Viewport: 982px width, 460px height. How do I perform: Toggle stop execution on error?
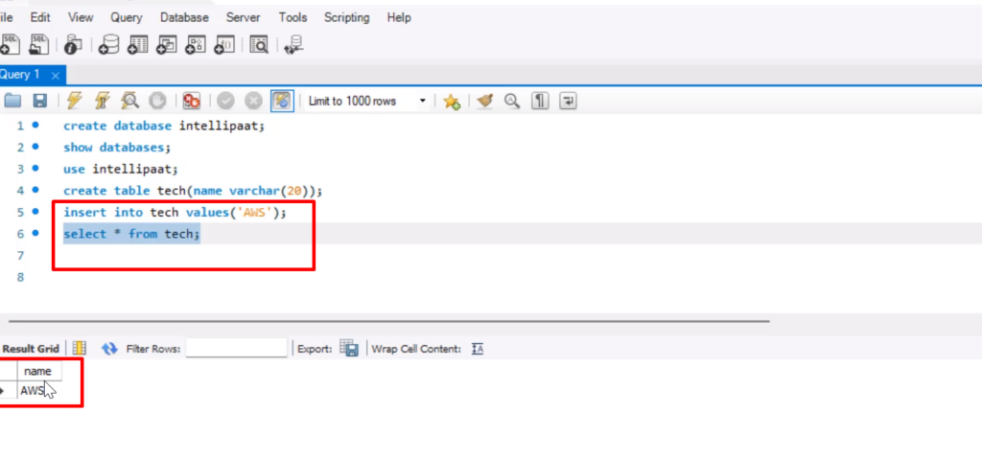(192, 101)
